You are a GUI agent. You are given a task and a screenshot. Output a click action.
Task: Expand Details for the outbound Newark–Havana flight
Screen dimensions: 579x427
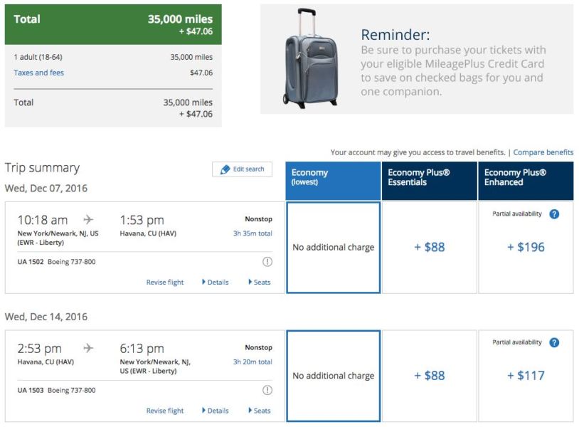[x=216, y=283]
